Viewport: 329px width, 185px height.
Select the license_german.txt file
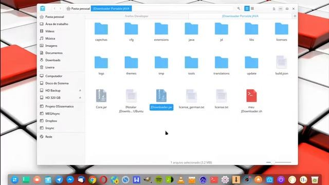(191, 96)
